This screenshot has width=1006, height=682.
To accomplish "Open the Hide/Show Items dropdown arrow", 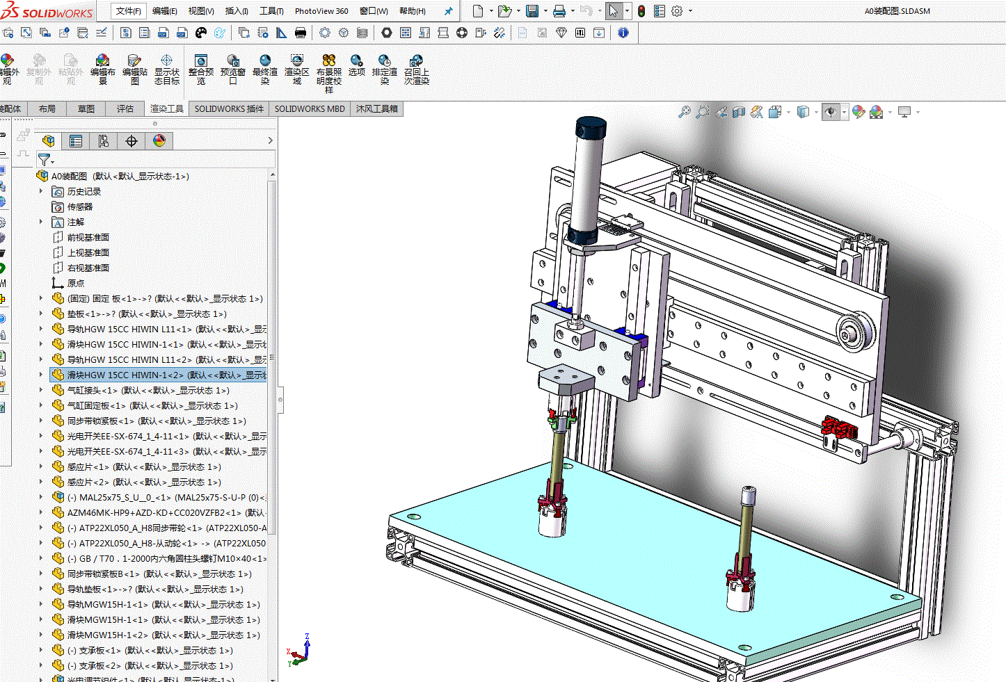I will pos(844,112).
